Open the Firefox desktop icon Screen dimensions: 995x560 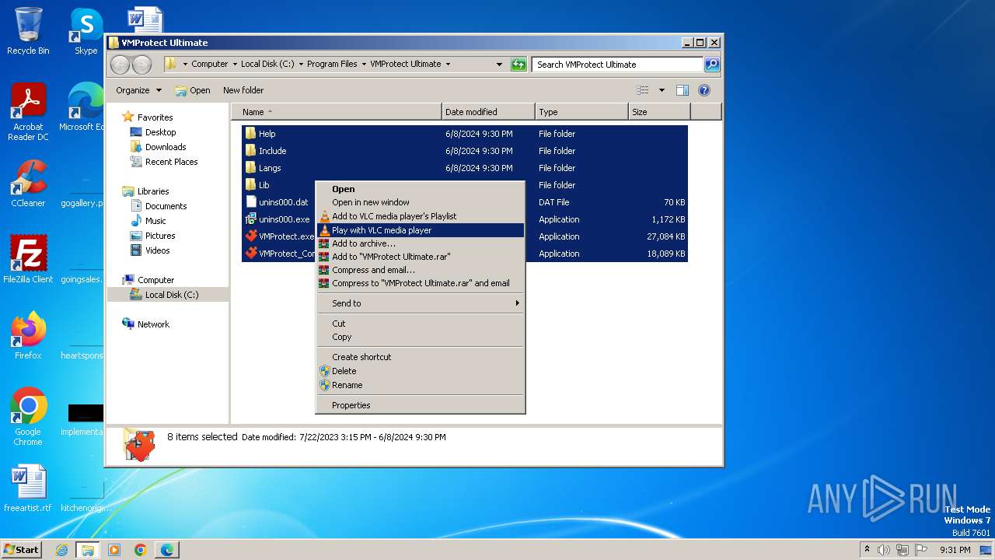28,336
